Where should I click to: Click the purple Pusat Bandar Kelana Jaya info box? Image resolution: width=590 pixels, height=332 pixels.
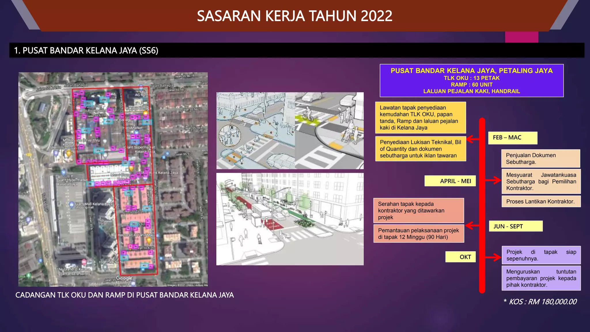(471, 81)
